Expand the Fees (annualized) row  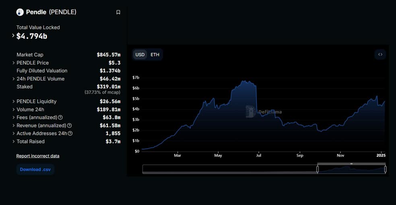tap(13, 118)
